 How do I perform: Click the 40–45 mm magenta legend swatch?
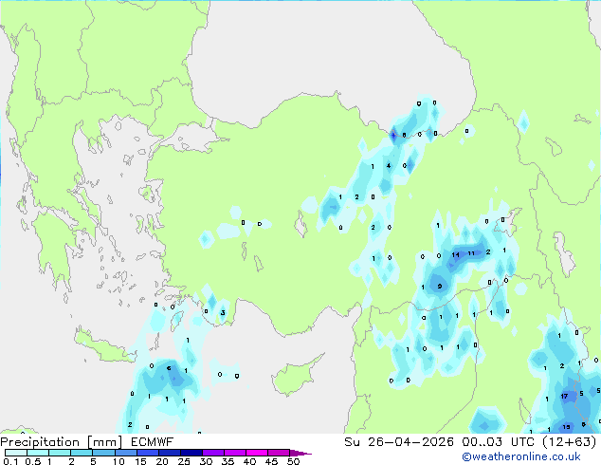(257, 453)
